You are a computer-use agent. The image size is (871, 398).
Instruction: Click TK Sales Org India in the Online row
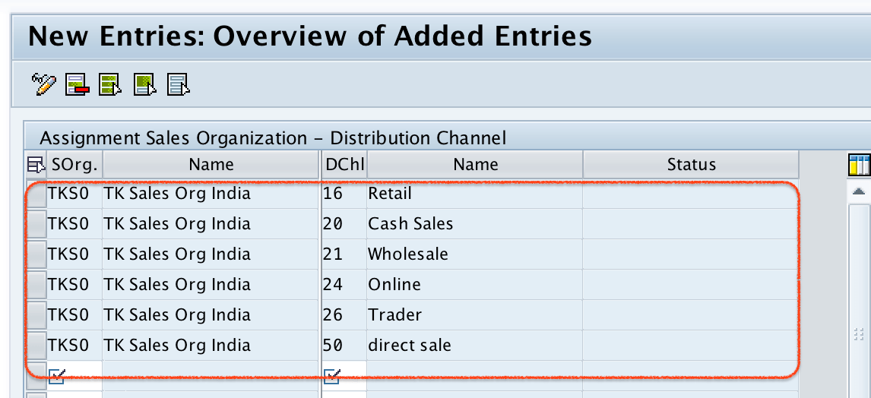[177, 285]
